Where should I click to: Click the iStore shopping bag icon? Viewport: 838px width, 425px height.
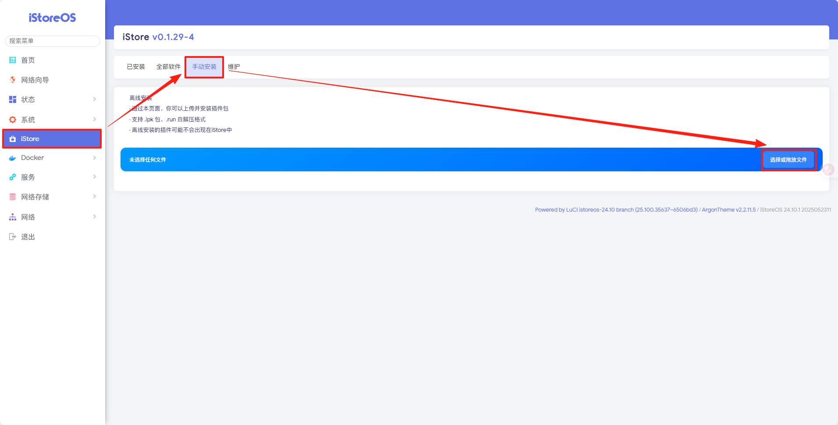[x=13, y=139]
